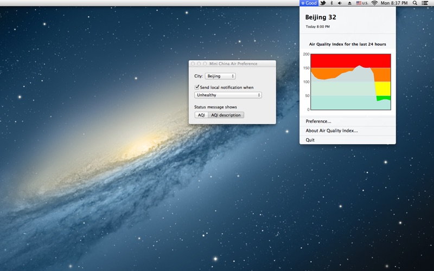Select the AQI description segment
The height and width of the screenshot is (271, 434).
[226, 115]
